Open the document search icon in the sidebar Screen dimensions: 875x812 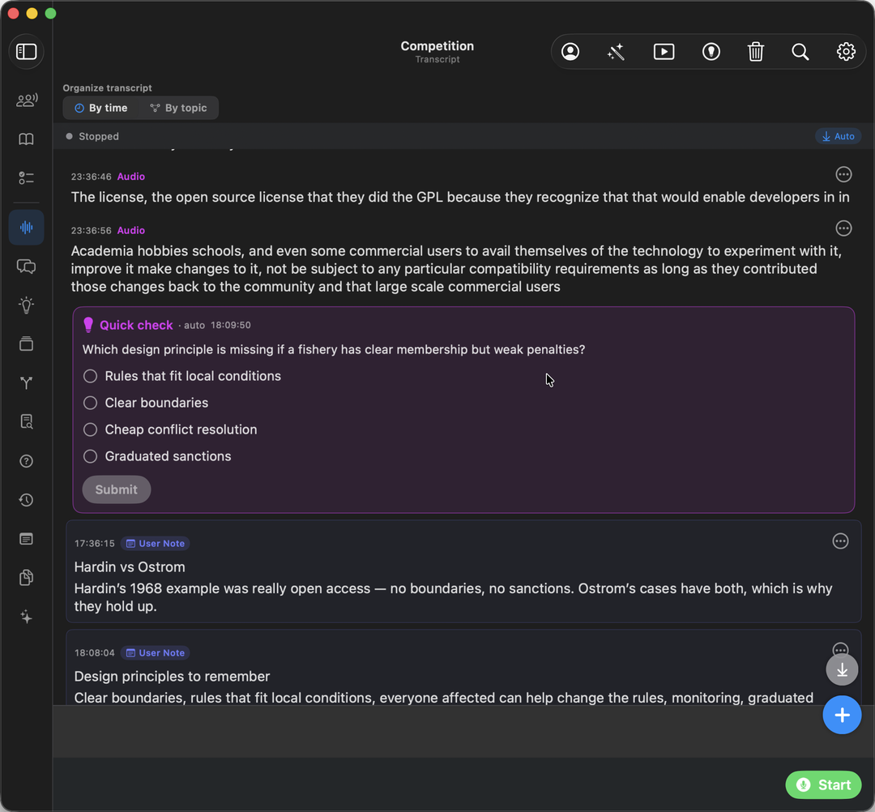click(x=26, y=421)
